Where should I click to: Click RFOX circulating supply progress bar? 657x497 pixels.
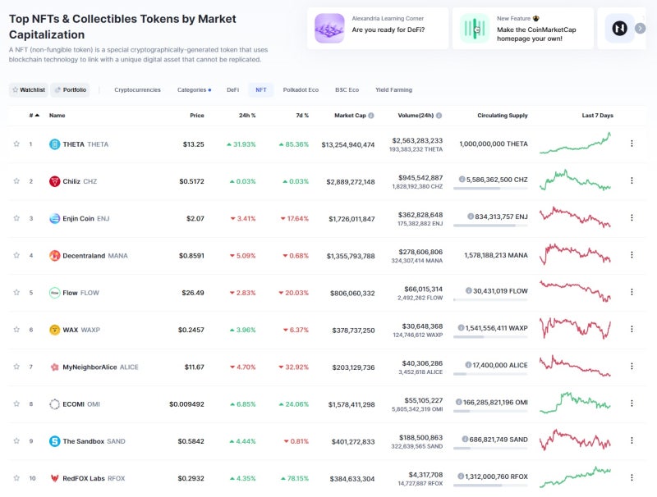(490, 486)
